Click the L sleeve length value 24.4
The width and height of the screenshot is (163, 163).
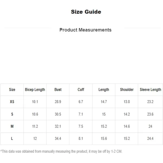[x=150, y=139]
